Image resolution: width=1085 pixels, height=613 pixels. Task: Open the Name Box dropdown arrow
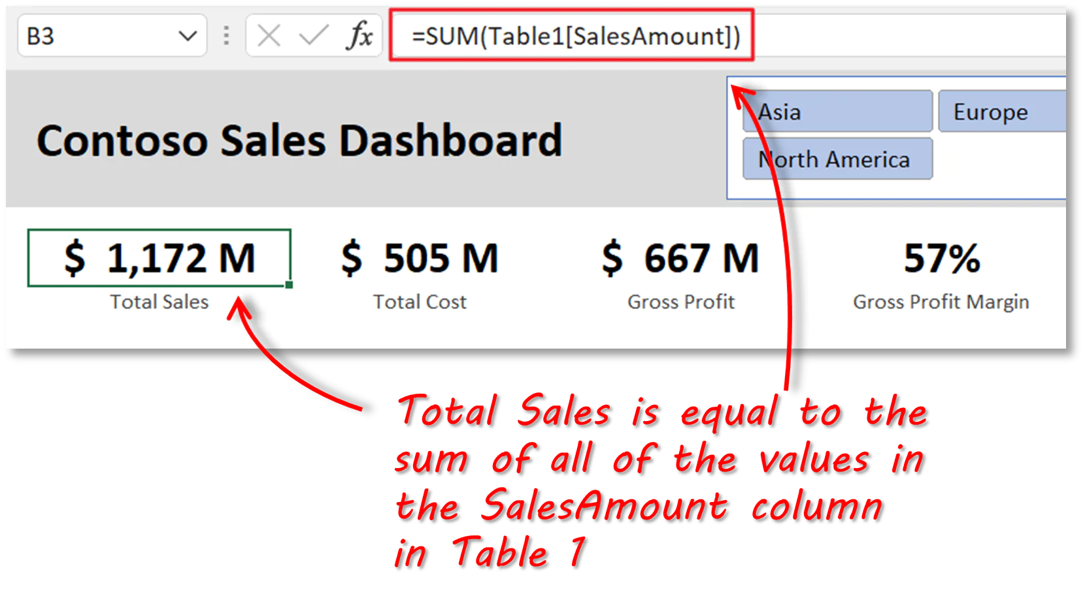(x=188, y=36)
